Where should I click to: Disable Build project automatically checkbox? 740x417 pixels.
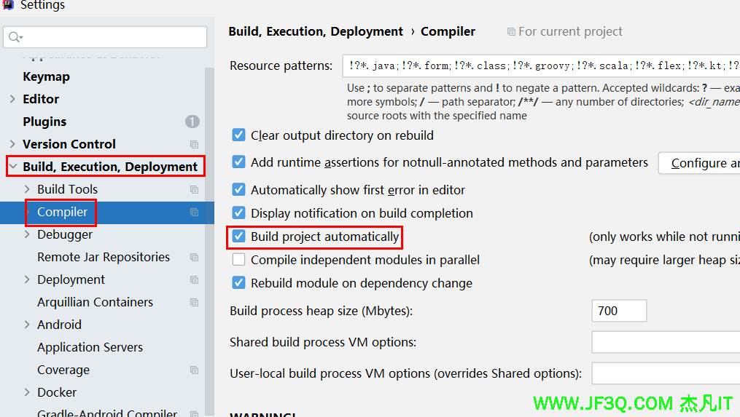click(x=238, y=237)
